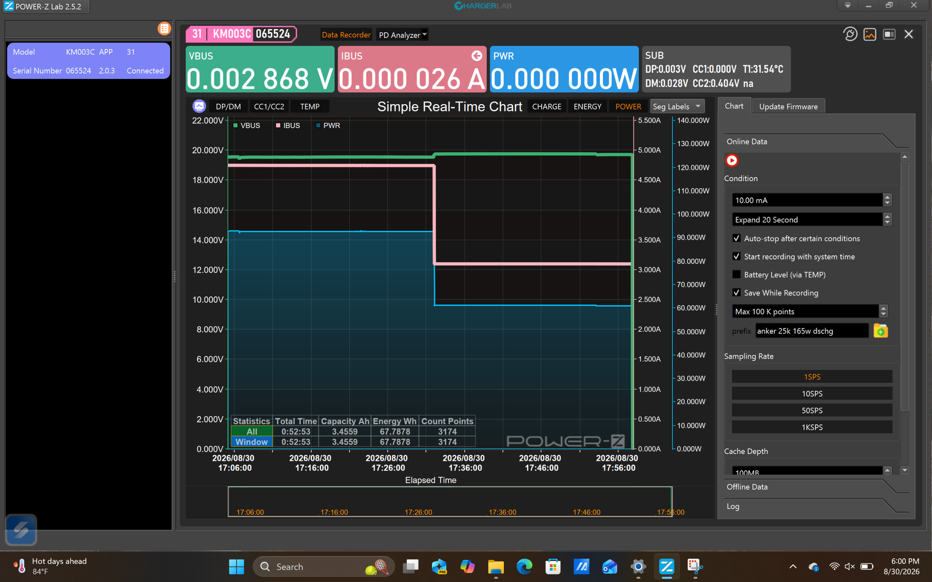The image size is (932, 582).
Task: Click the speedometer refresh icon in top toolbar
Action: [x=850, y=34]
